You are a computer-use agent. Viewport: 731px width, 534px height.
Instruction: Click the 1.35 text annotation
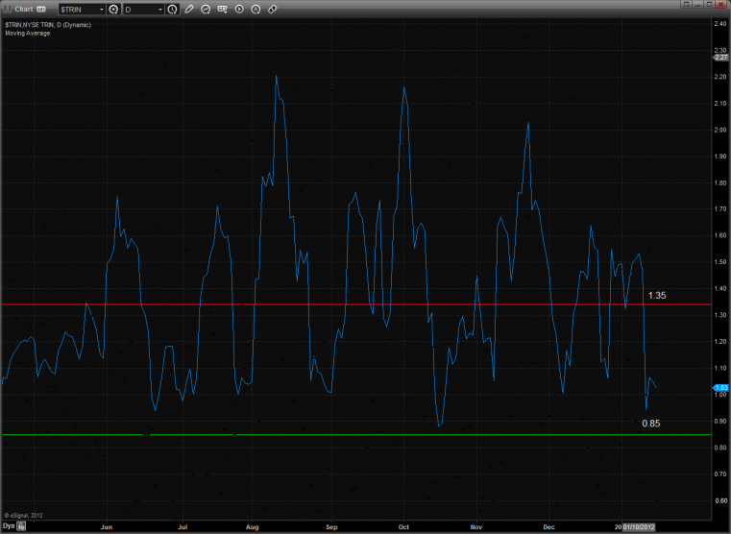[x=657, y=296]
